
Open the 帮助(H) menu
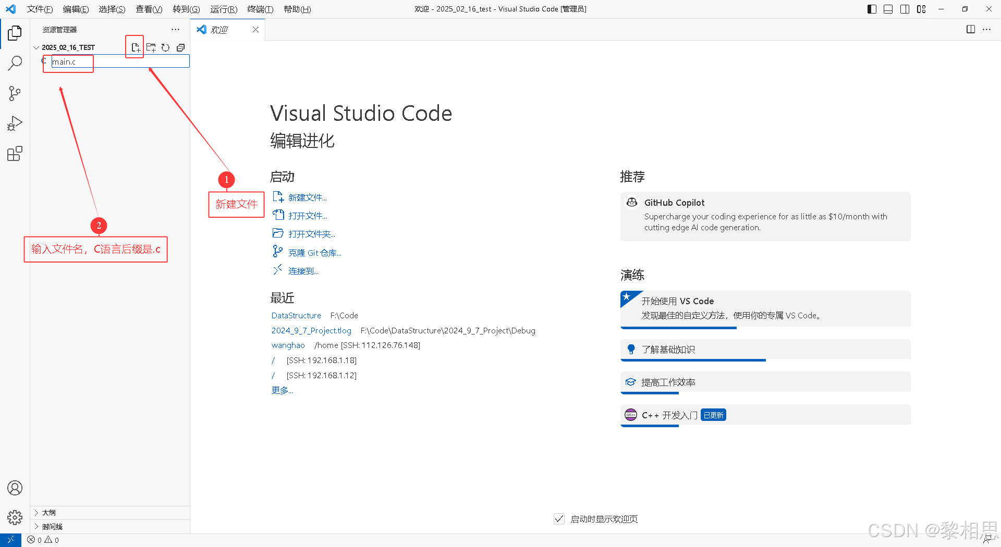[297, 9]
